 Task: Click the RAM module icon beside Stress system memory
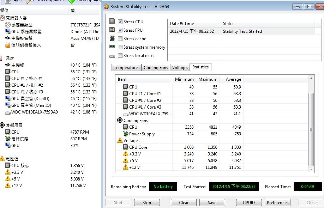point(112,47)
